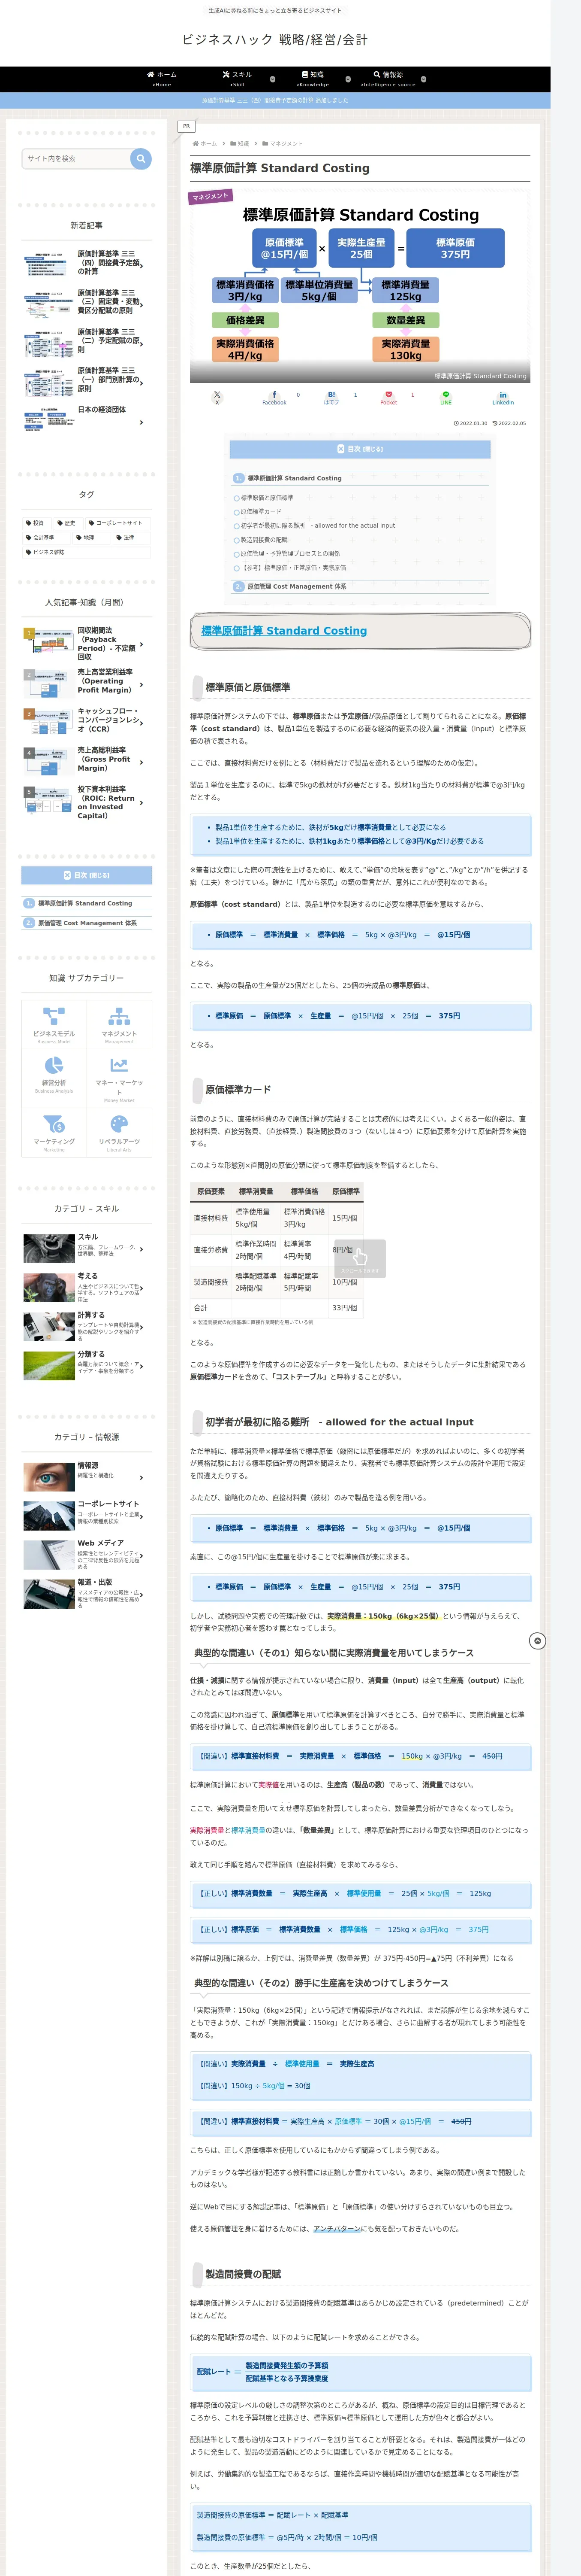Image resolution: width=581 pixels, height=2576 pixels.
Task: Jump to 標準原価と原価標準 in contents
Action: click(x=267, y=497)
